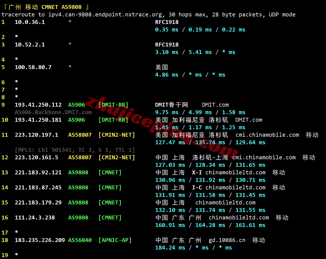Click [DMIT-BB] on hop 10
326x259 pixels.
113,120
